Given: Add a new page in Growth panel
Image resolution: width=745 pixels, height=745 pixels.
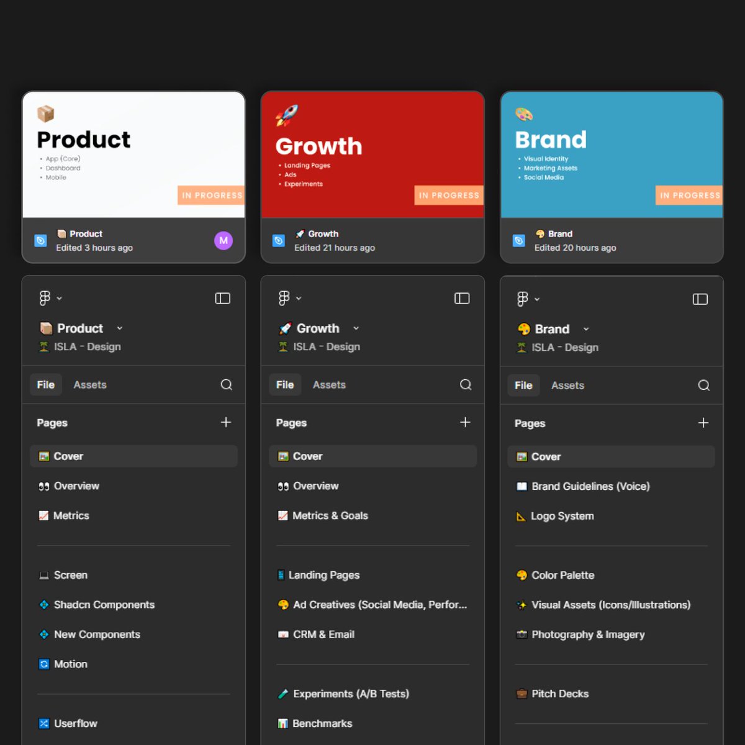Looking at the screenshot, I should coord(465,422).
